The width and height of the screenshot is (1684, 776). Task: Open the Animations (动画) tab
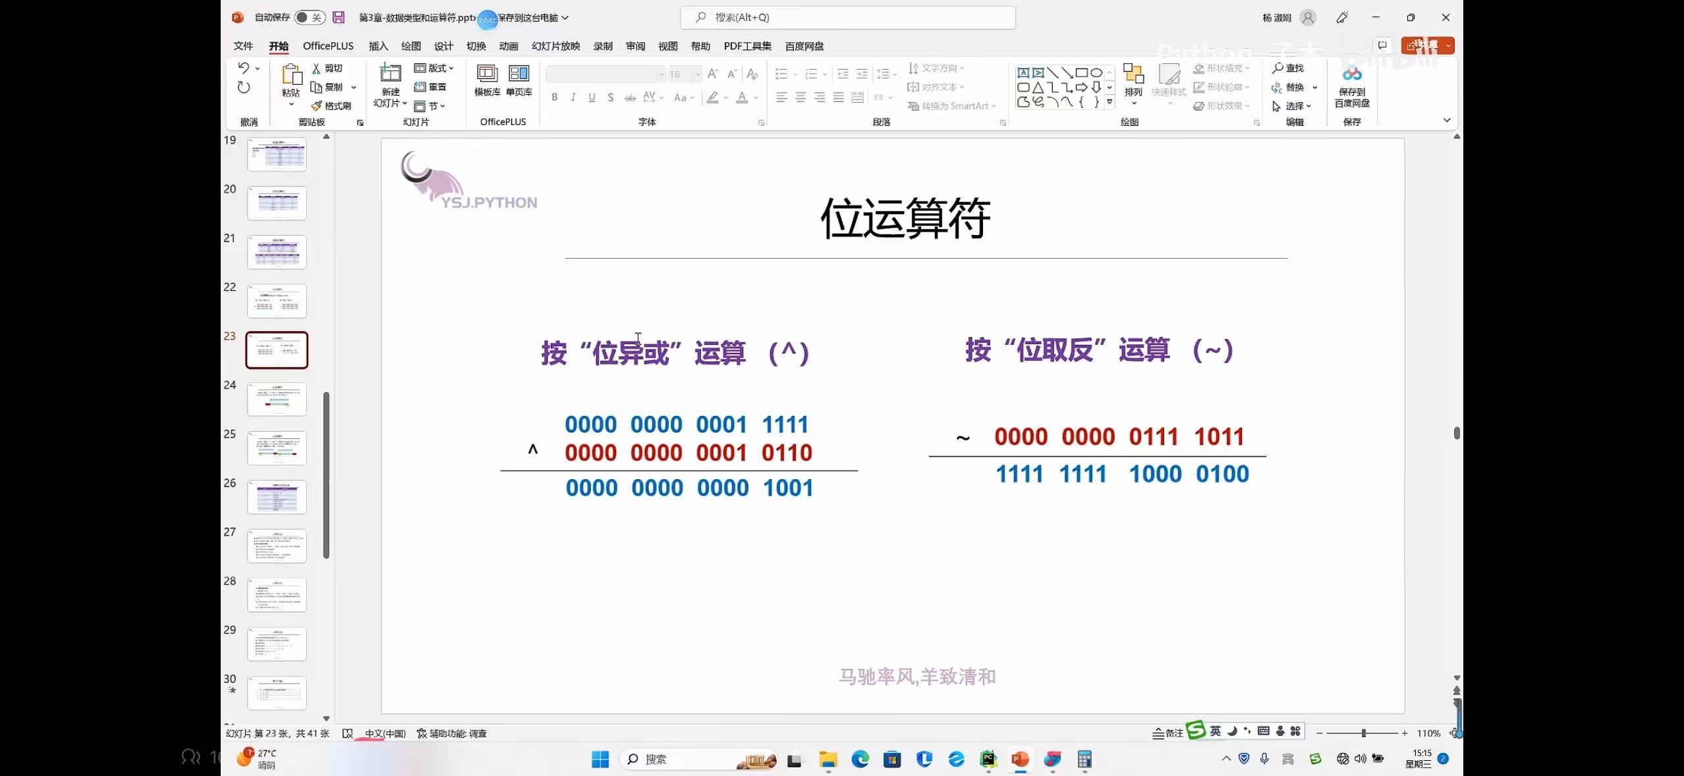[x=508, y=46]
